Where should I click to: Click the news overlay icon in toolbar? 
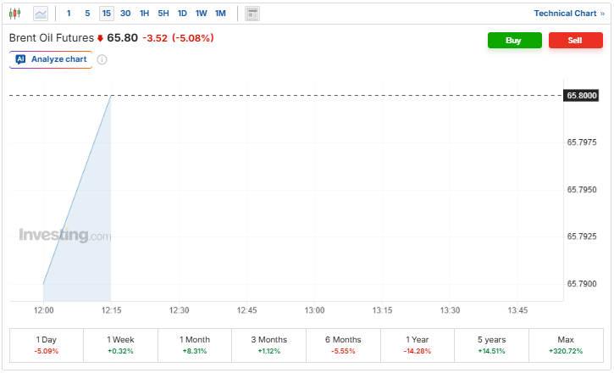(x=252, y=14)
